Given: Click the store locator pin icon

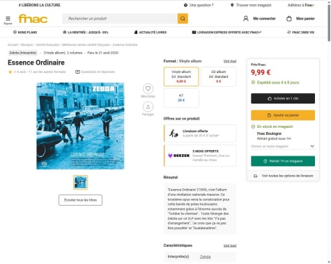Looking at the screenshot, I should point(232,5).
